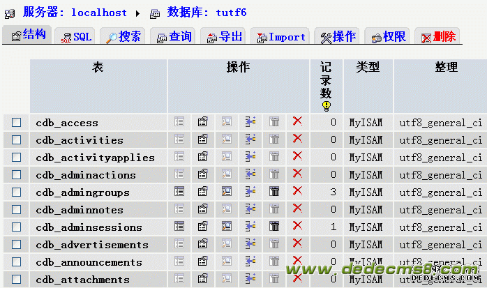
Task: Click search icon for cdb_adminsessions
Action: (x=227, y=226)
